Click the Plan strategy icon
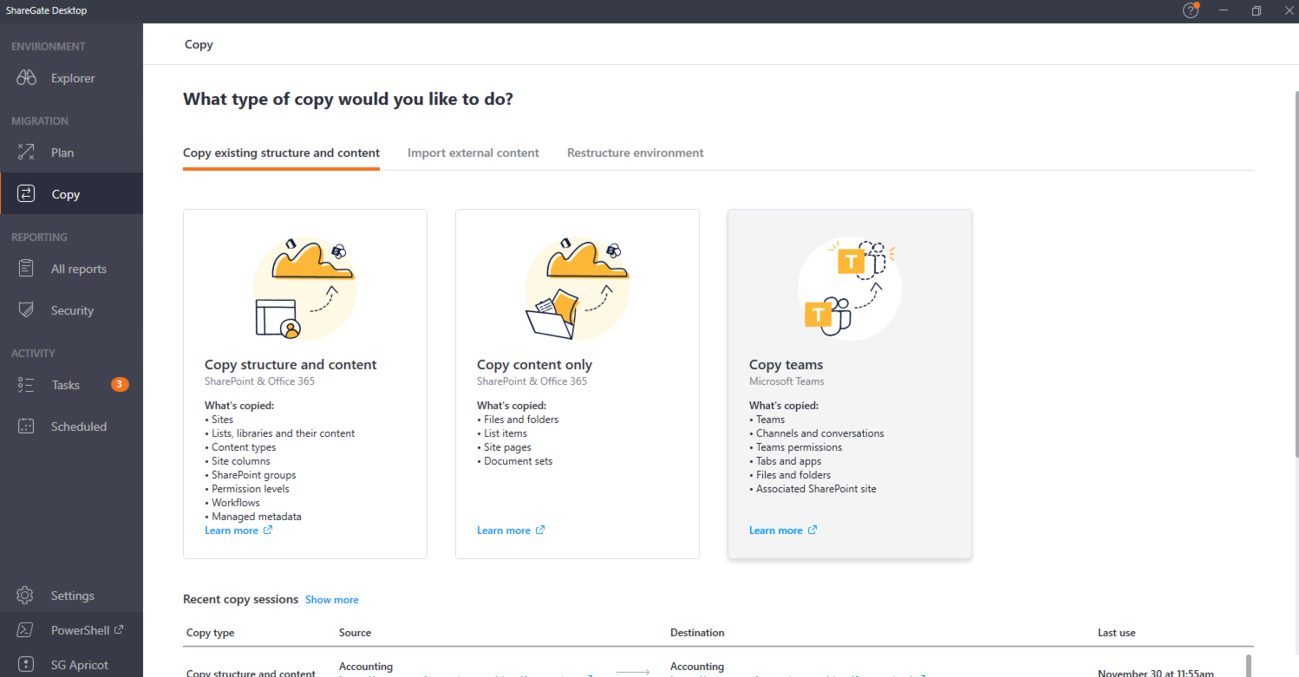The height and width of the screenshot is (677, 1299). pos(26,153)
